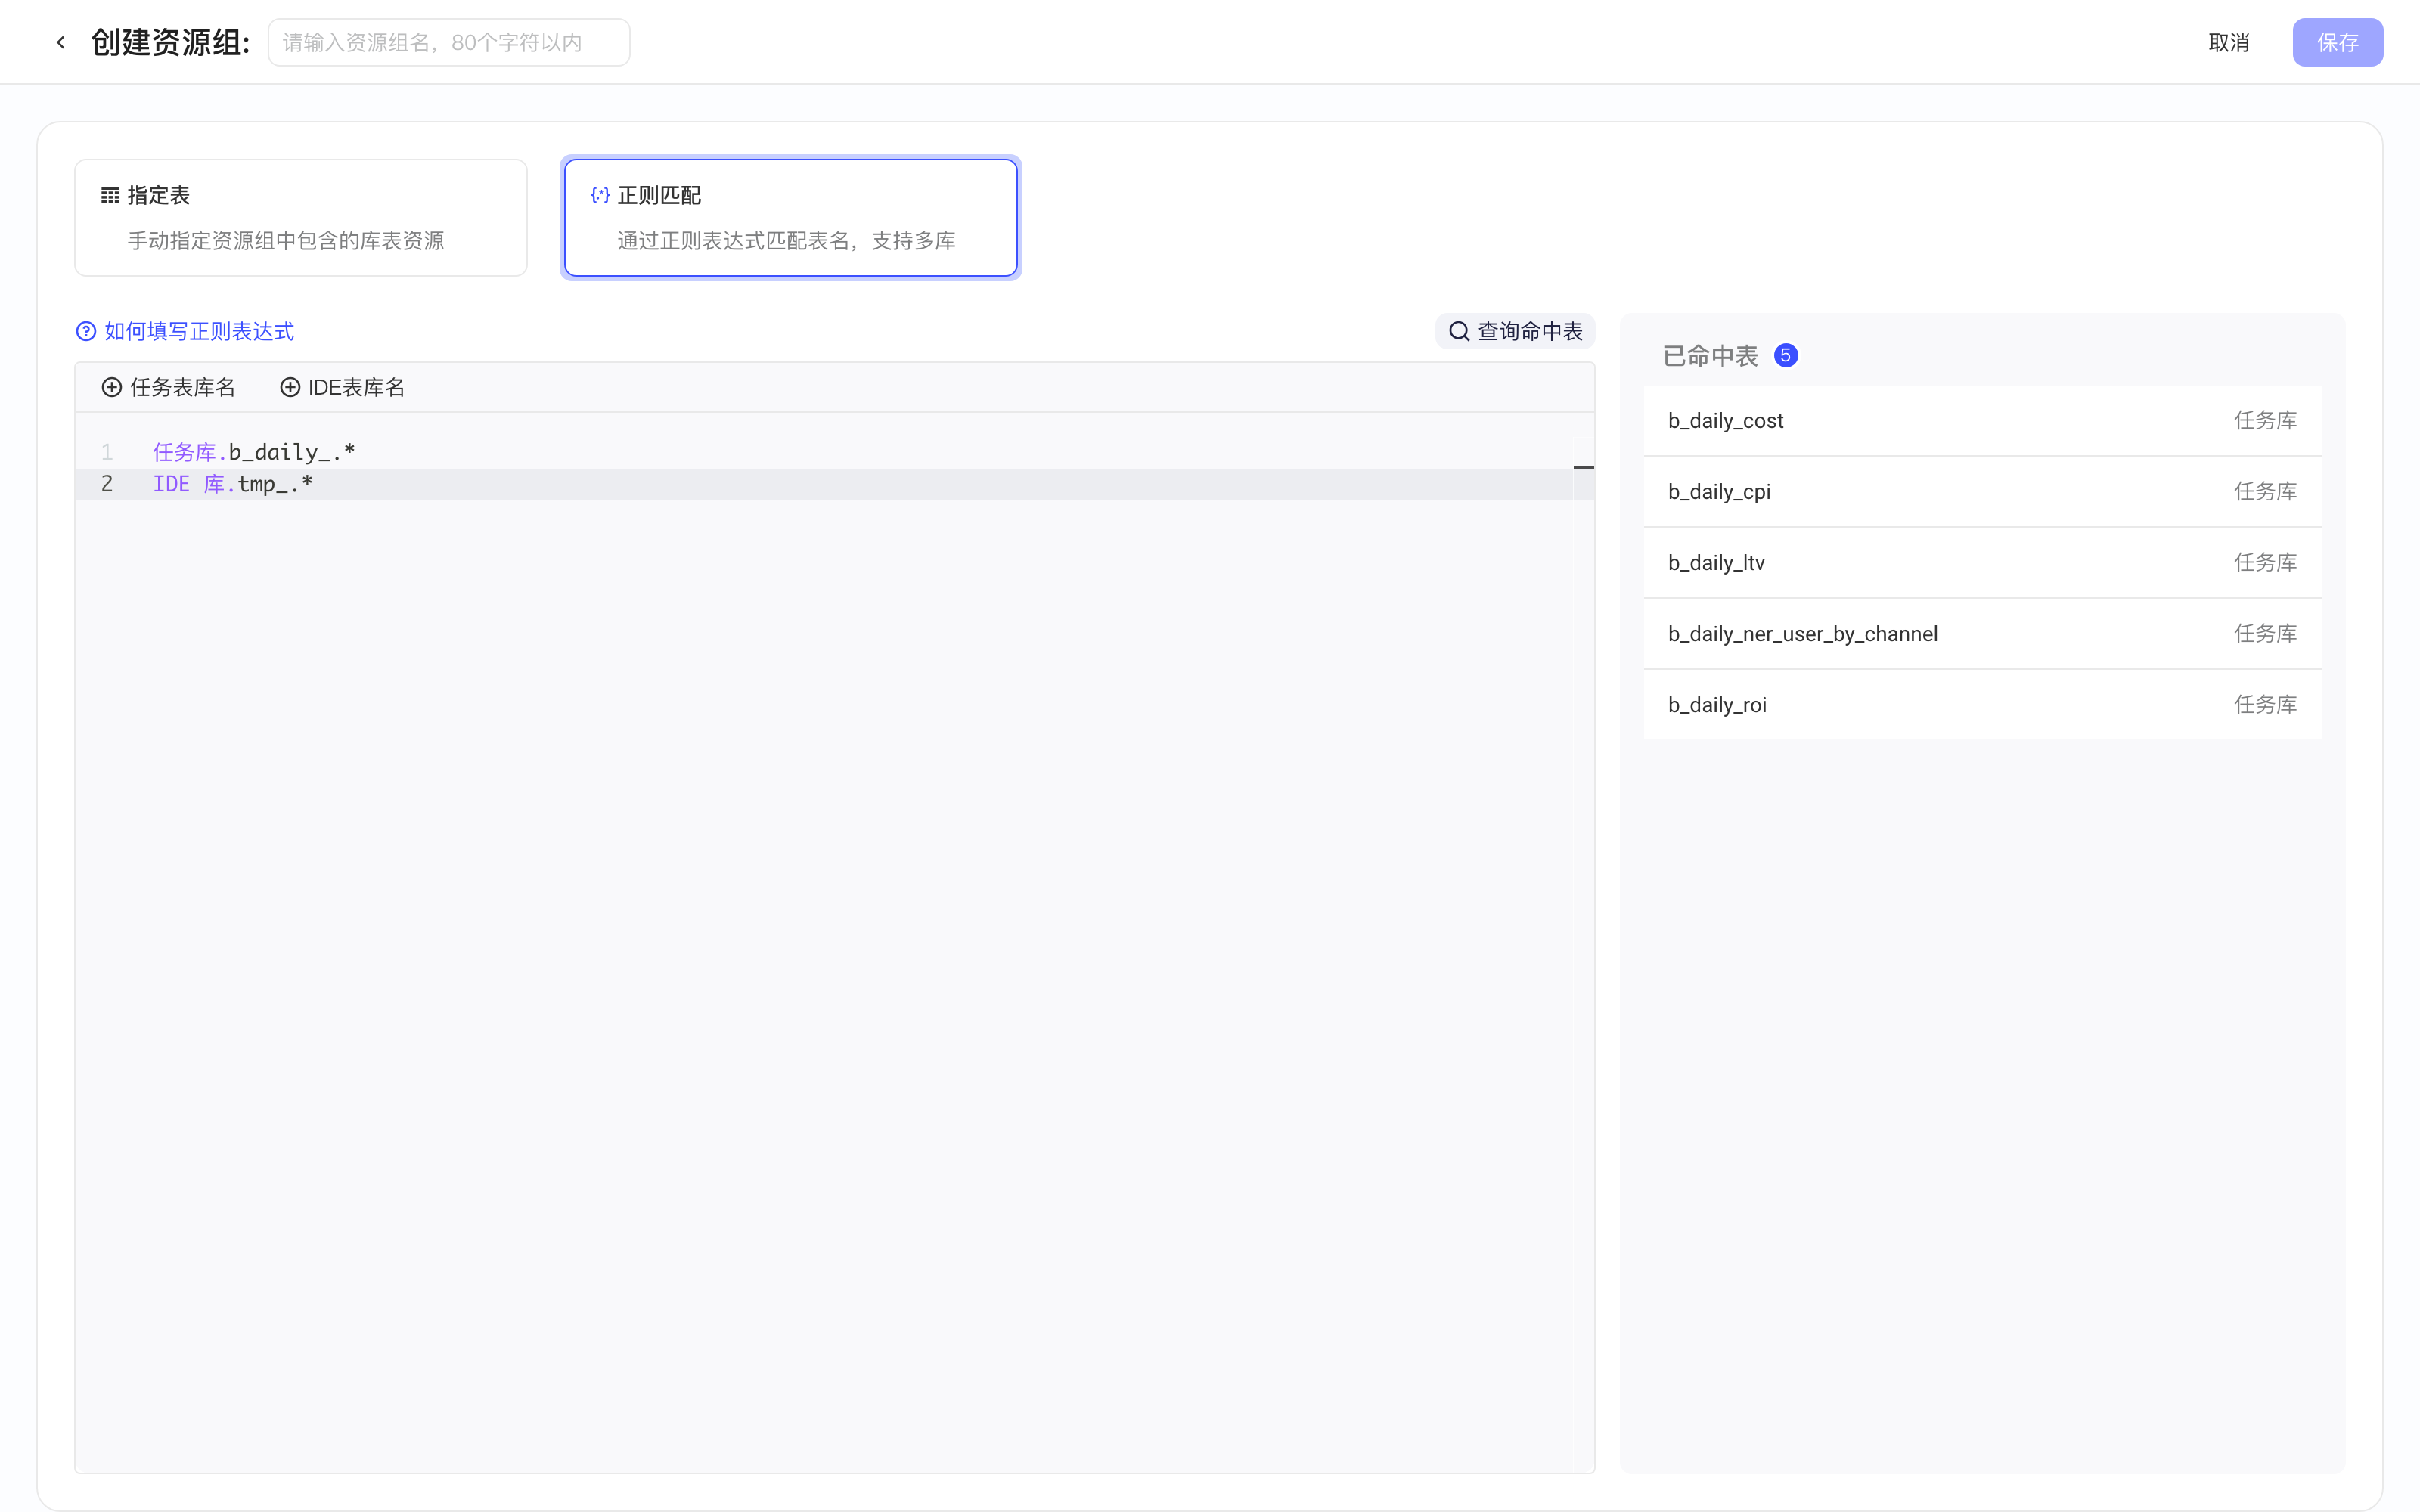Click the back arrow beside 创建资源组

coord(61,42)
